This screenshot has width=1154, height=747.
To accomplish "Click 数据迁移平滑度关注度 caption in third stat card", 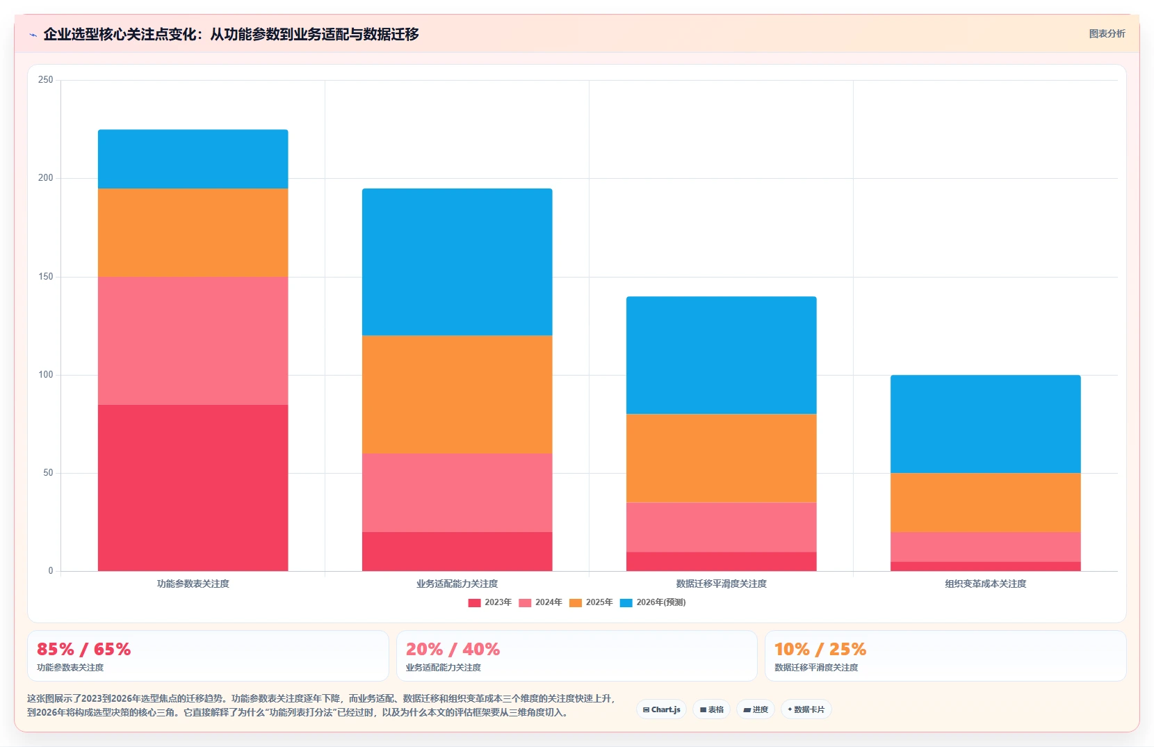I will (x=816, y=668).
